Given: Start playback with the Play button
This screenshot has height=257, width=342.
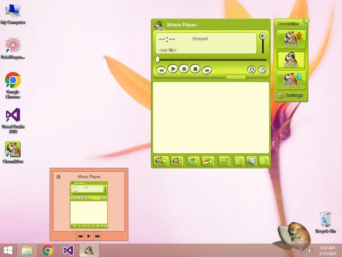Looking at the screenshot, I should [x=173, y=69].
